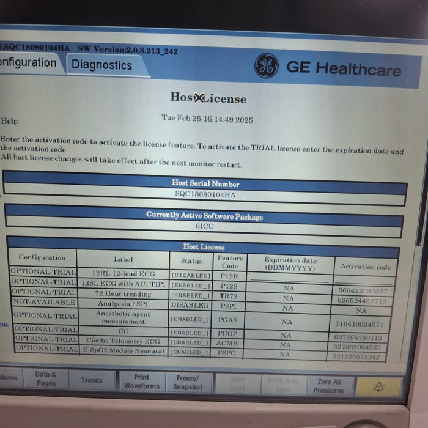Click Freeze/Snapshot button
Image resolution: width=428 pixels, height=428 pixels.
188,382
